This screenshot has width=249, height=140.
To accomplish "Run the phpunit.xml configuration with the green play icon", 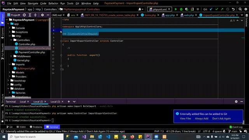I will coord(175,9).
